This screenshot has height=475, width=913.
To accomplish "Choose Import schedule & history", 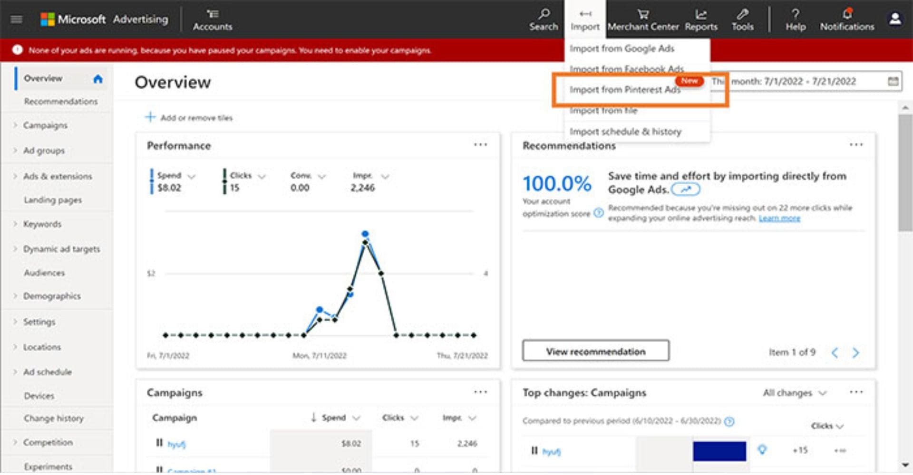I will pyautogui.click(x=625, y=132).
